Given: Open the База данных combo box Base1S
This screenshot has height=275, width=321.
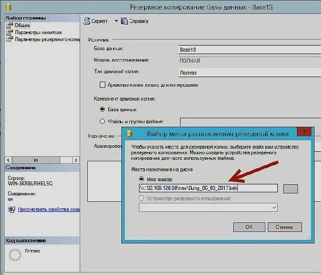Looking at the screenshot, I should [250, 50].
